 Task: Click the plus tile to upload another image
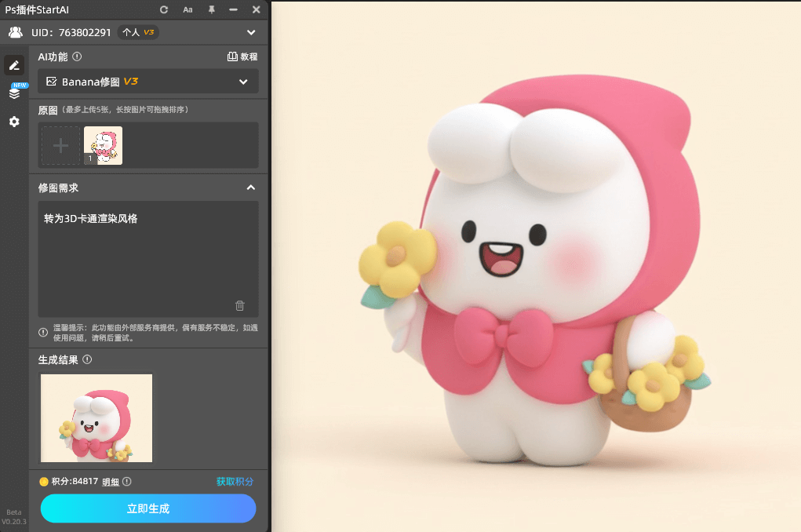(x=60, y=145)
